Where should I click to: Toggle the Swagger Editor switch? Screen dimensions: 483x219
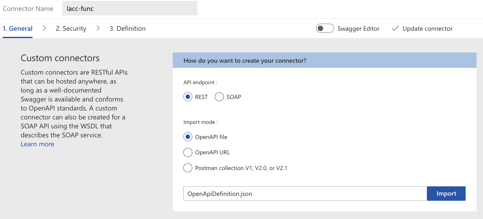click(325, 28)
